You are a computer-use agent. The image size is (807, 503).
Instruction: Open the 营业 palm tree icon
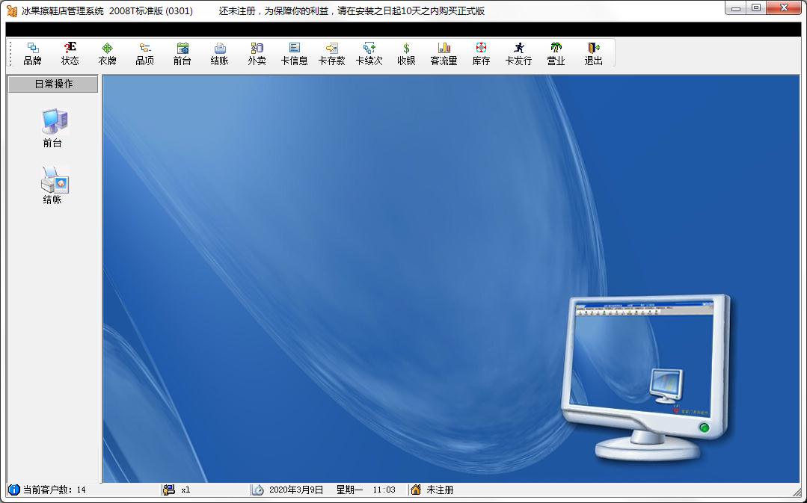click(556, 54)
